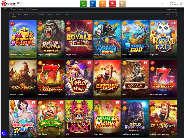184x138 pixels.
Task: Play the Wild Wet Win game
Action: [23, 119]
